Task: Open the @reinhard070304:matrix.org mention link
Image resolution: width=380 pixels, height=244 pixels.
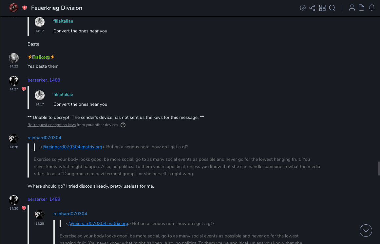Action: [72, 147]
